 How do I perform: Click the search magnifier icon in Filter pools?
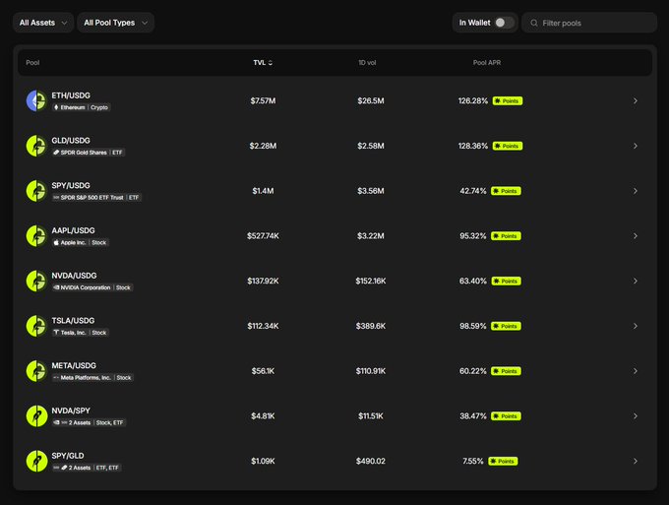534,23
